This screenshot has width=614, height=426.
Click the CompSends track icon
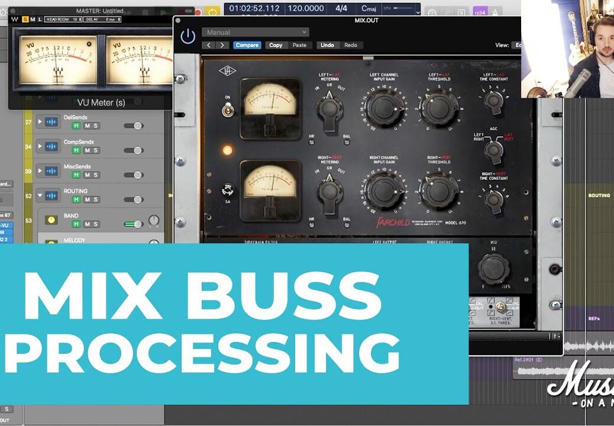(x=51, y=147)
